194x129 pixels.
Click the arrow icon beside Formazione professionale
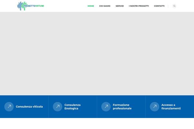click(106, 106)
